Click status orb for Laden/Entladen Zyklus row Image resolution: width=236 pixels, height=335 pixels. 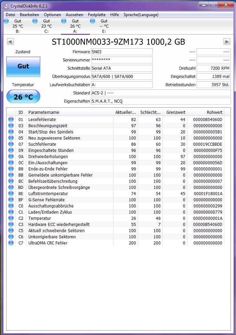click(11, 212)
